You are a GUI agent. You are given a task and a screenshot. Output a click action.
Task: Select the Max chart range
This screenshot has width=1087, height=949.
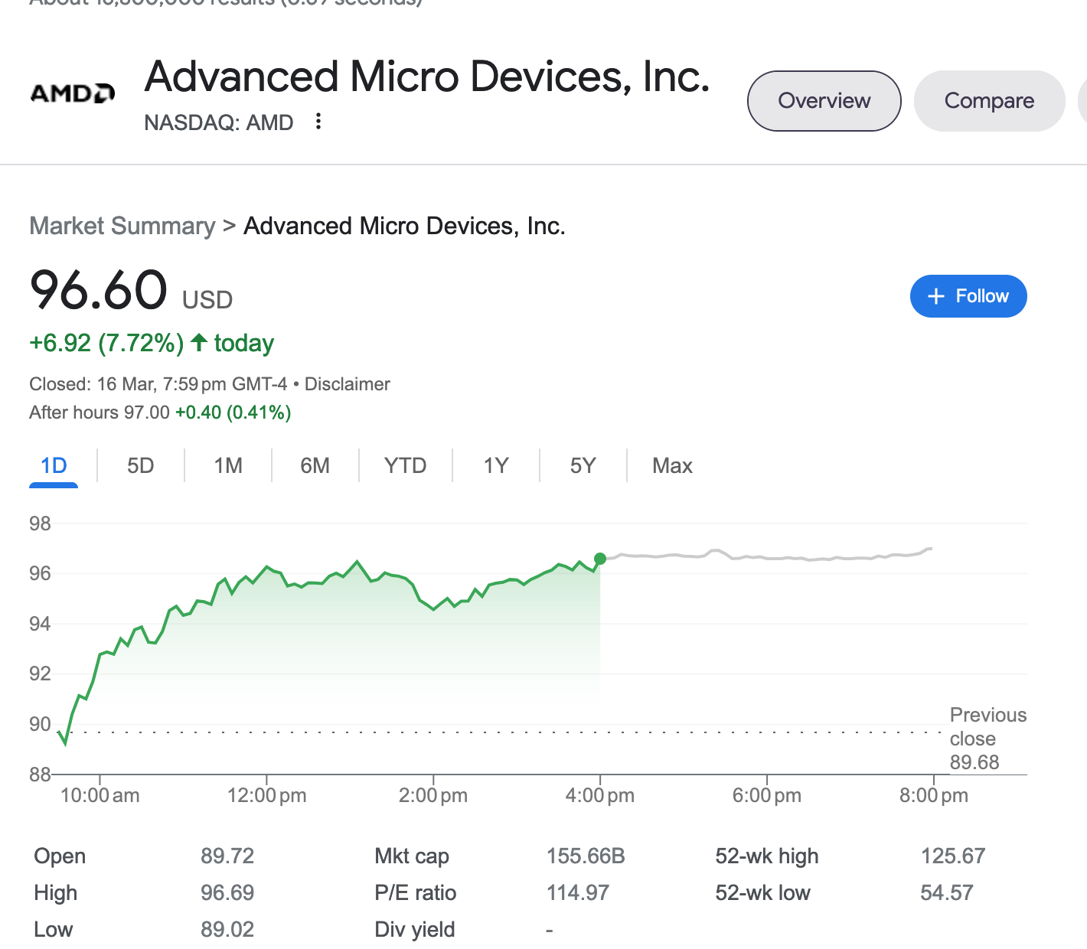click(x=672, y=466)
